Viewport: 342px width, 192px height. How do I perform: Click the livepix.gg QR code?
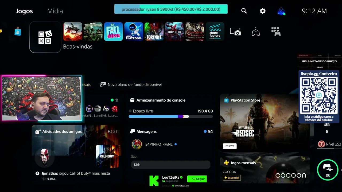[x=319, y=95]
